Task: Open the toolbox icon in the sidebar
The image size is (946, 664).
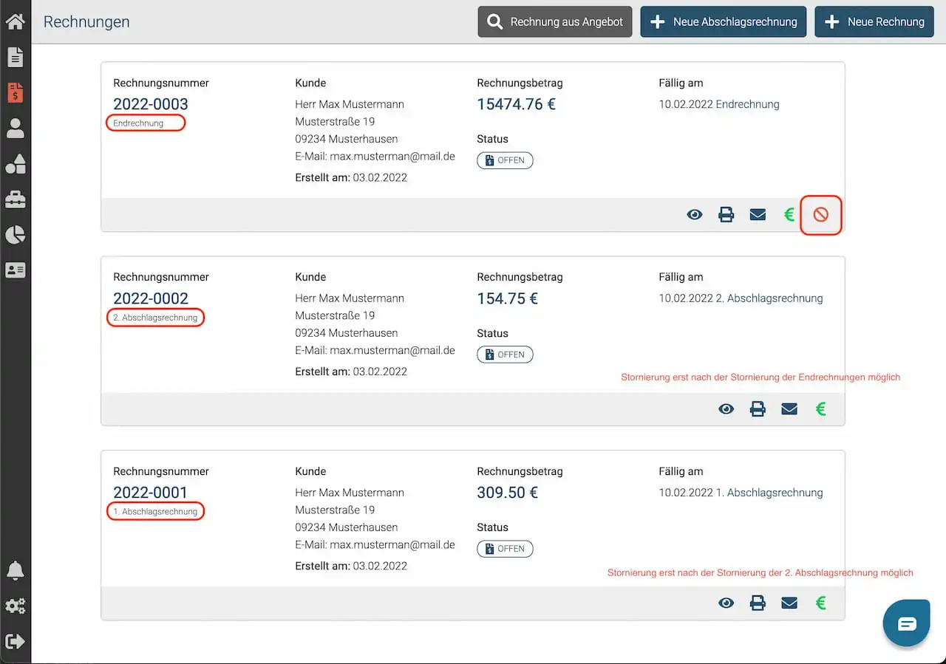Action: tap(15, 199)
